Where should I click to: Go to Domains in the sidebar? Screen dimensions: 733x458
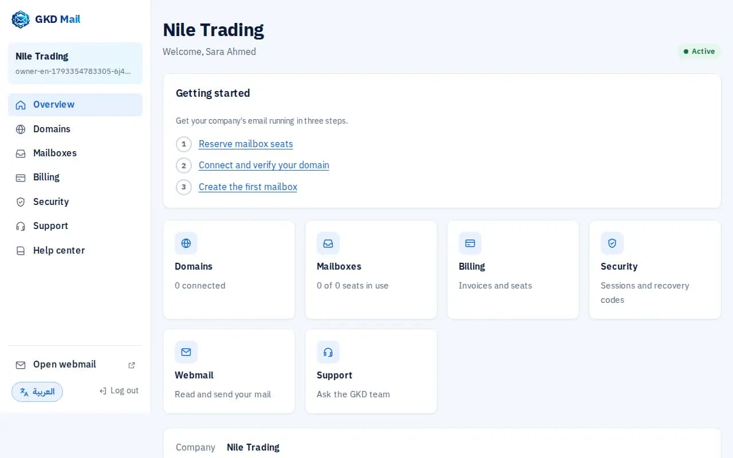pyautogui.click(x=75, y=129)
